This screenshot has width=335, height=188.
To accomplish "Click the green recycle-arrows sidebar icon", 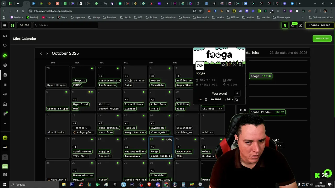I will [x=5, y=55].
